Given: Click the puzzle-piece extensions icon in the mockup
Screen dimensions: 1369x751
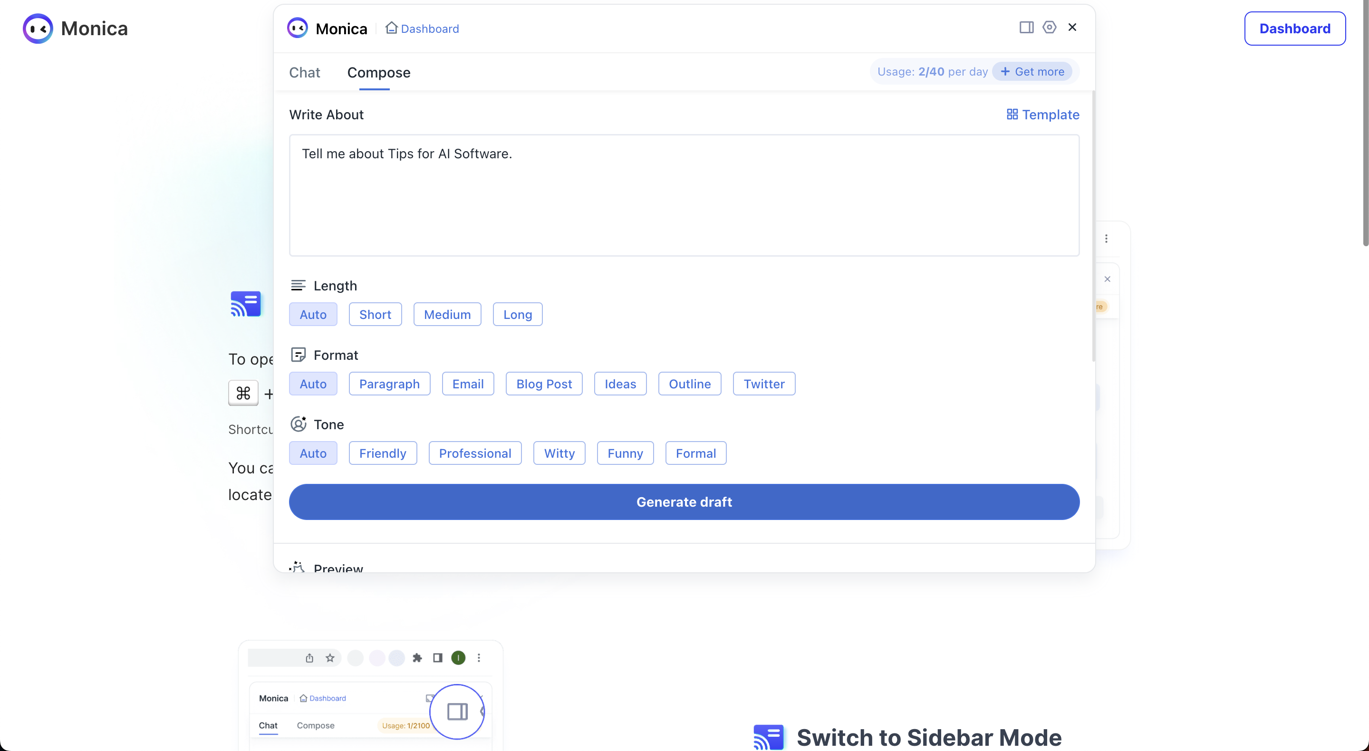Looking at the screenshot, I should coord(417,658).
